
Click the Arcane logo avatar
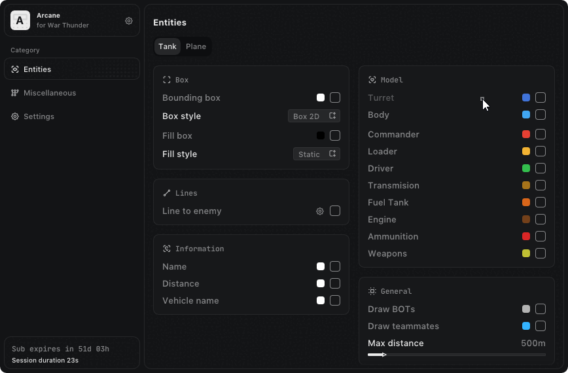pos(20,21)
